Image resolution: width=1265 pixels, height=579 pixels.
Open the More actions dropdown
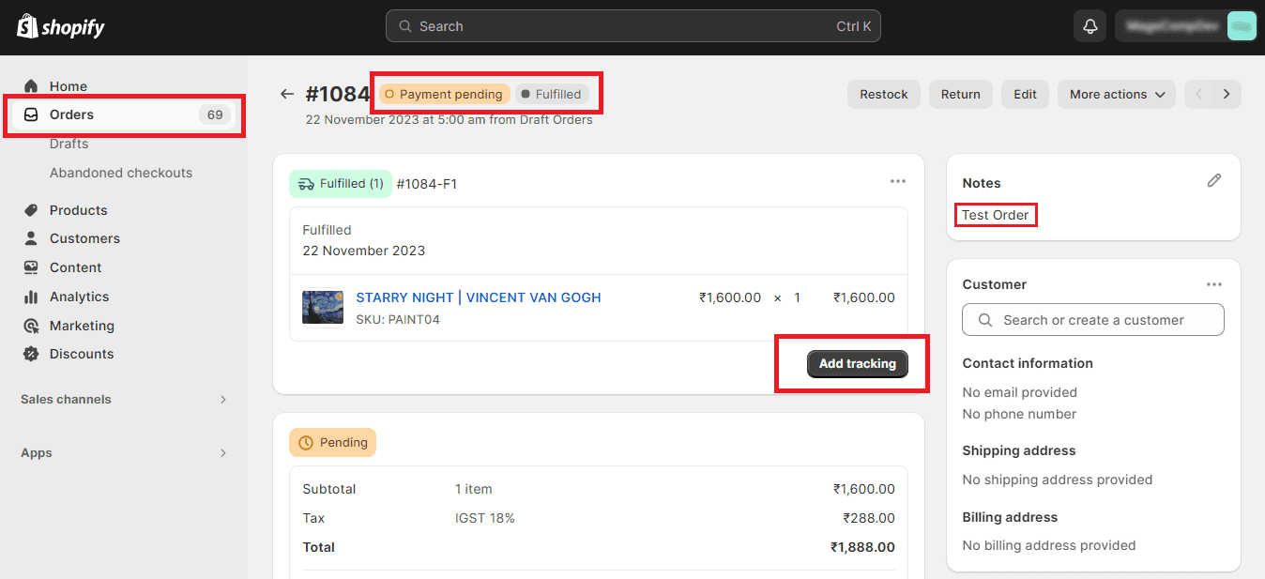coord(1116,94)
